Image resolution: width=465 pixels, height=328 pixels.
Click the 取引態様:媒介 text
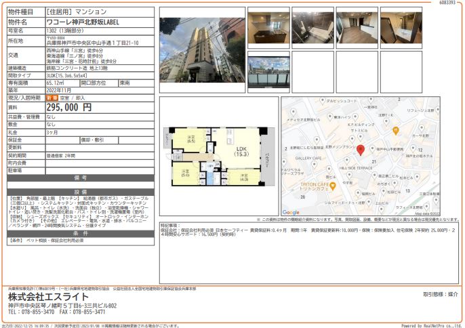click(x=441, y=295)
